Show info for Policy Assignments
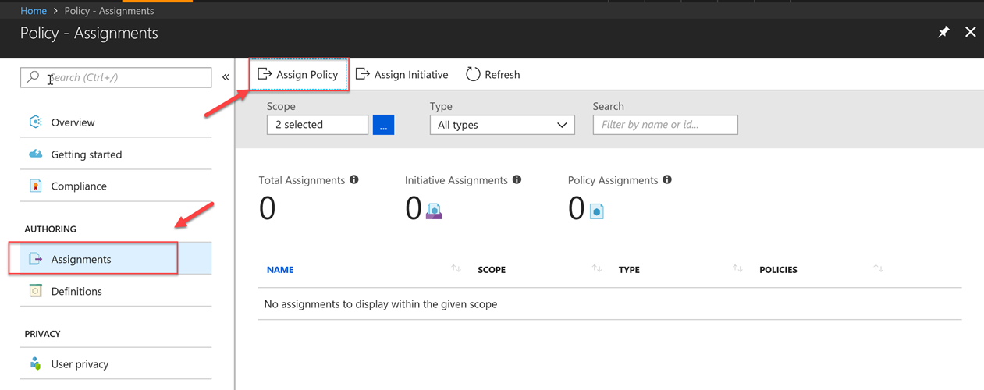Image resolution: width=984 pixels, height=390 pixels. tap(667, 179)
